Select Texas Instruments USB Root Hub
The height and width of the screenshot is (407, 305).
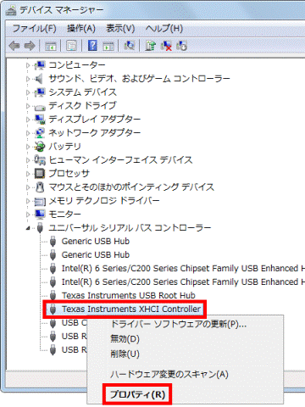pyautogui.click(x=129, y=295)
